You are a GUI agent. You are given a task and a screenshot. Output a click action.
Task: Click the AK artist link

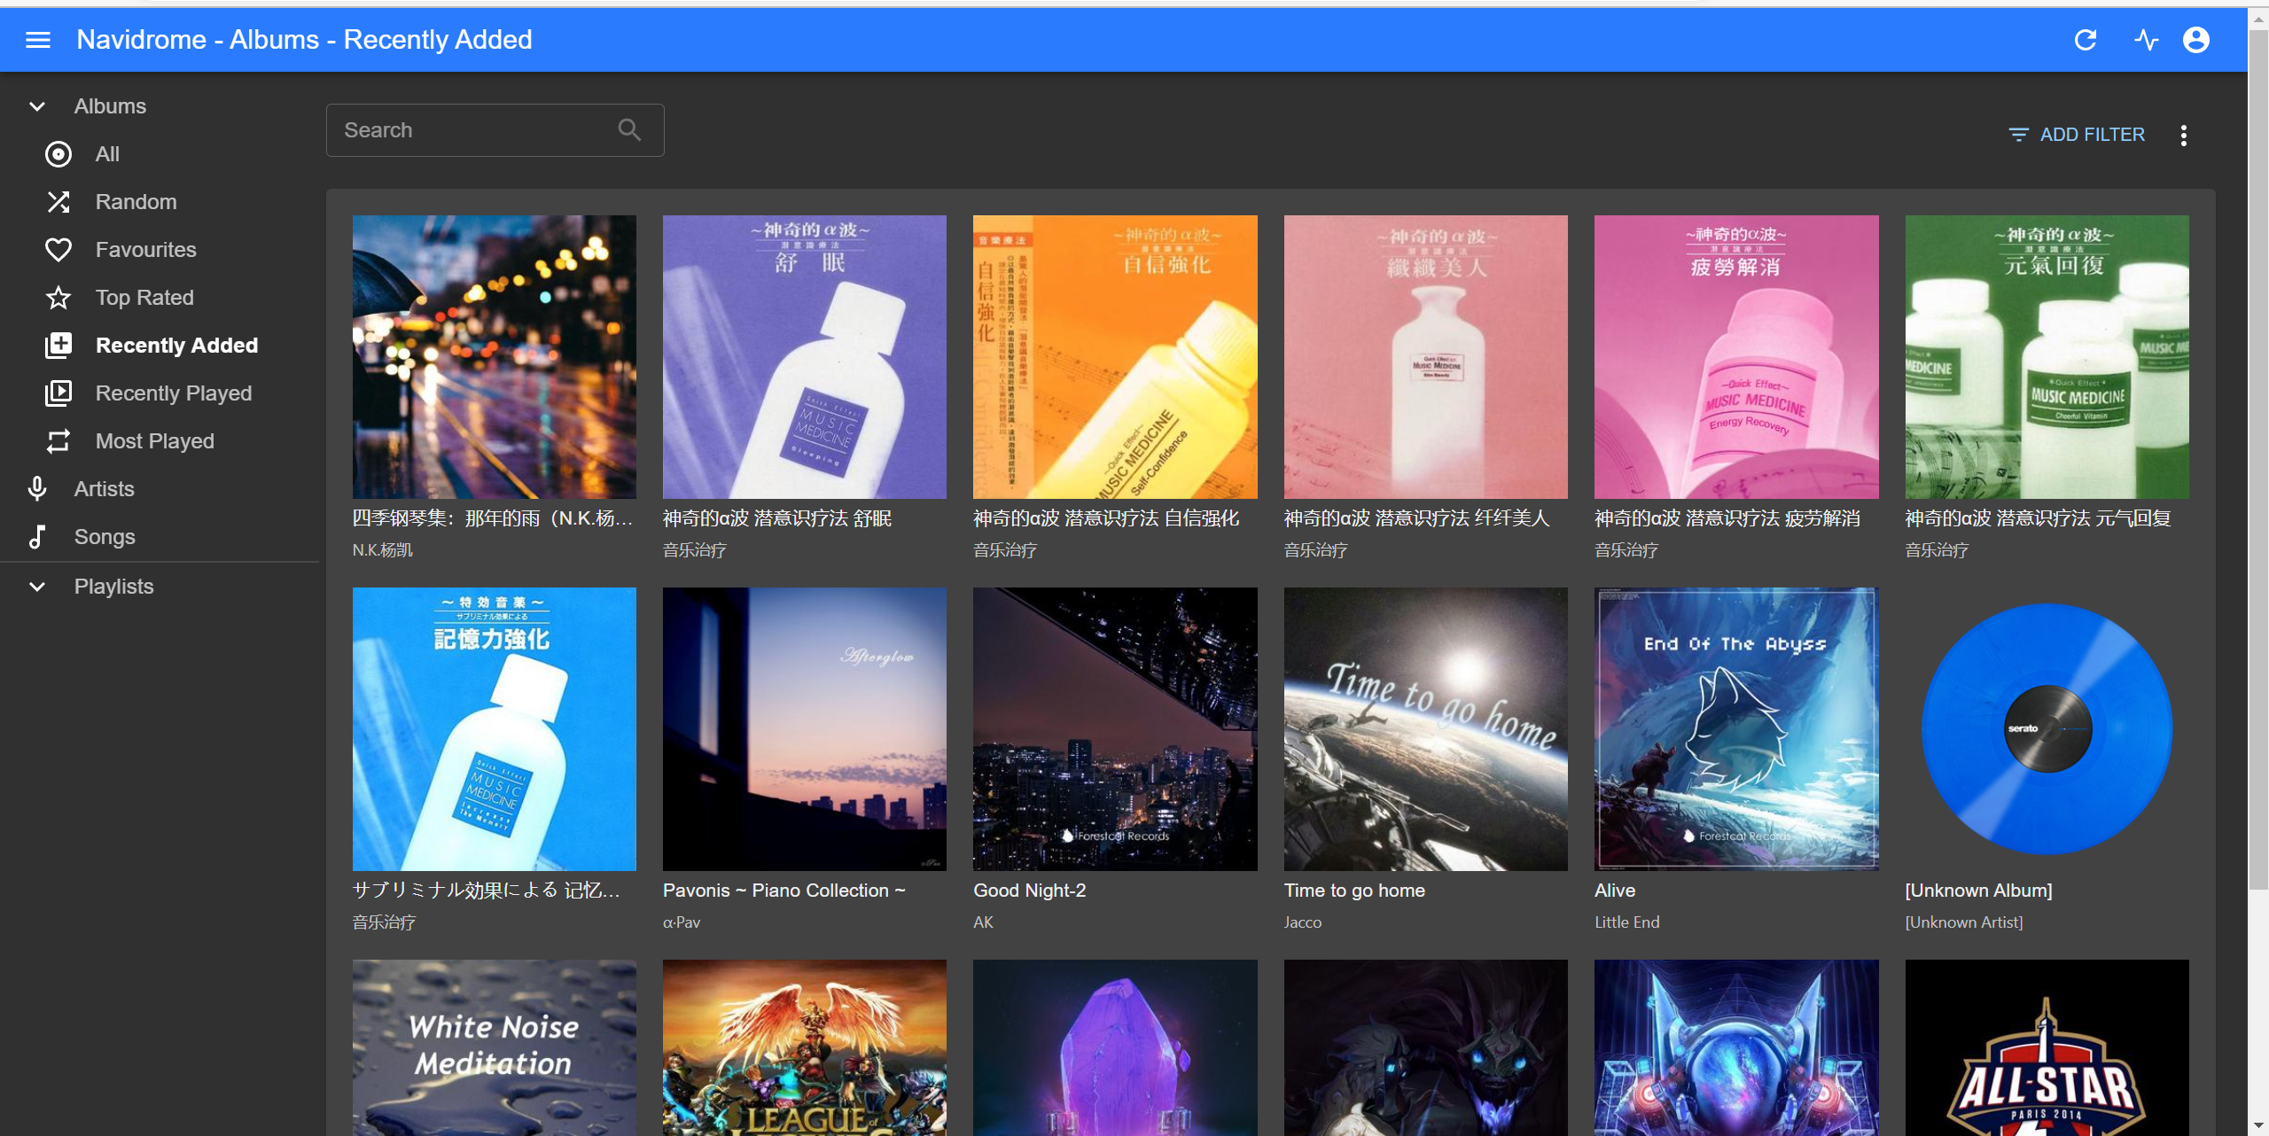point(983,922)
